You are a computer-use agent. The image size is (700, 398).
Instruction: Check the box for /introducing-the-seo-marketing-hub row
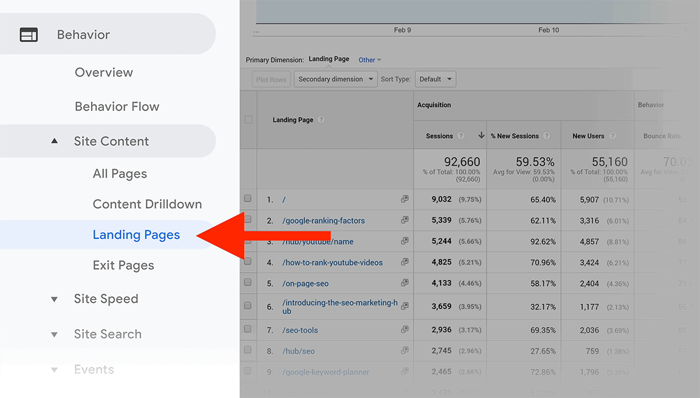[x=248, y=306]
